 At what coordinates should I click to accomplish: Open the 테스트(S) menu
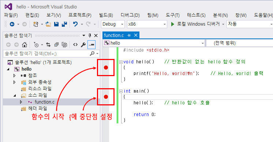(x=196, y=15)
